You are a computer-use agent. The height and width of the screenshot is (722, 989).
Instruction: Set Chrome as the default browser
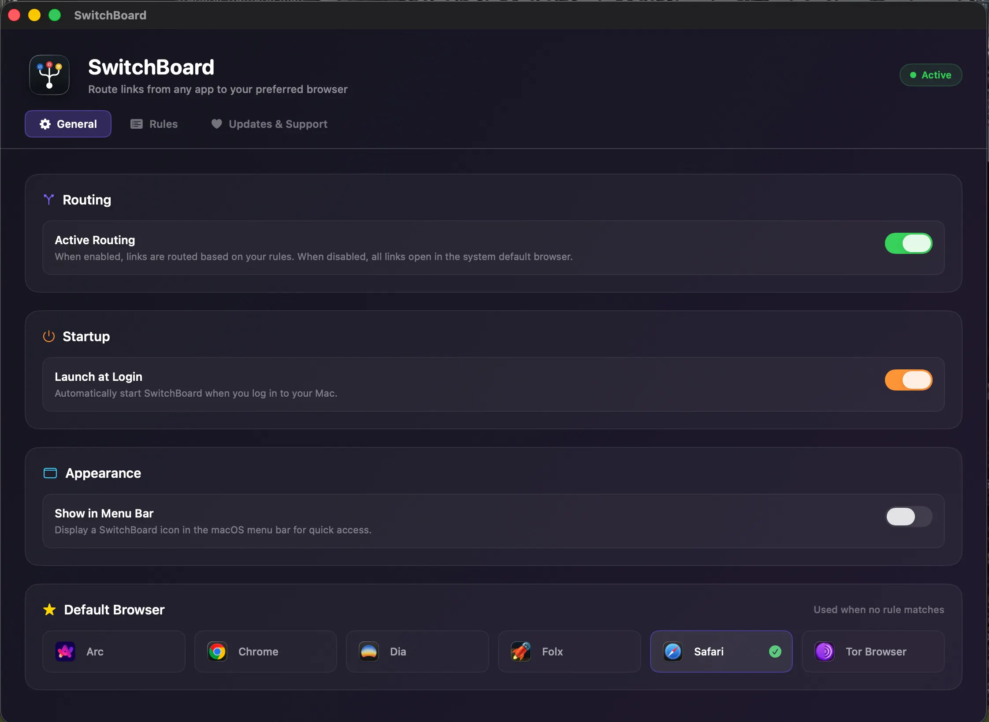266,651
